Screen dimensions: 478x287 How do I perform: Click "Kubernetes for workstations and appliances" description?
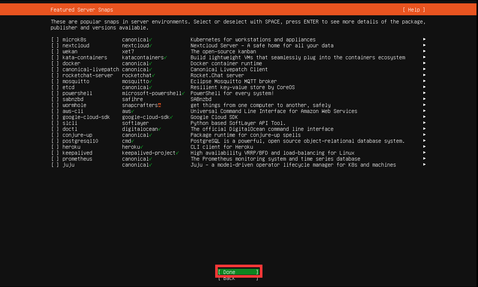253,40
